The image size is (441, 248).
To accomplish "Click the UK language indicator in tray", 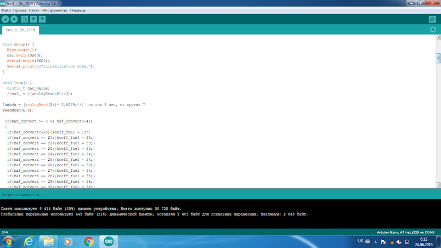I will [361, 241].
